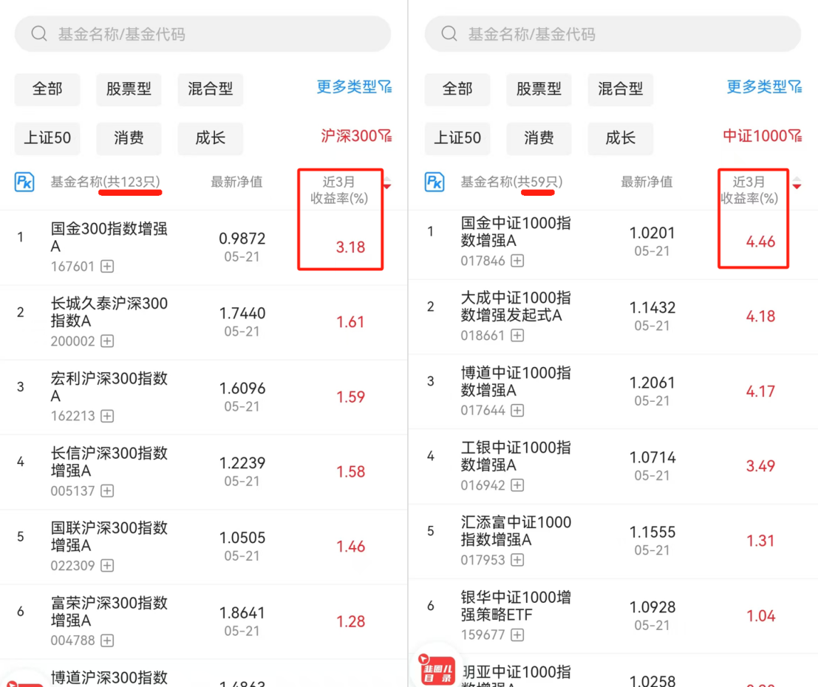Select 上证50 filter in left panel
818x687 pixels.
click(47, 138)
